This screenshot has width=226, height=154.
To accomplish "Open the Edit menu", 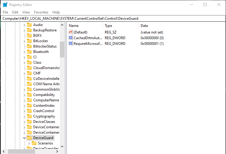I will pos(15,12).
